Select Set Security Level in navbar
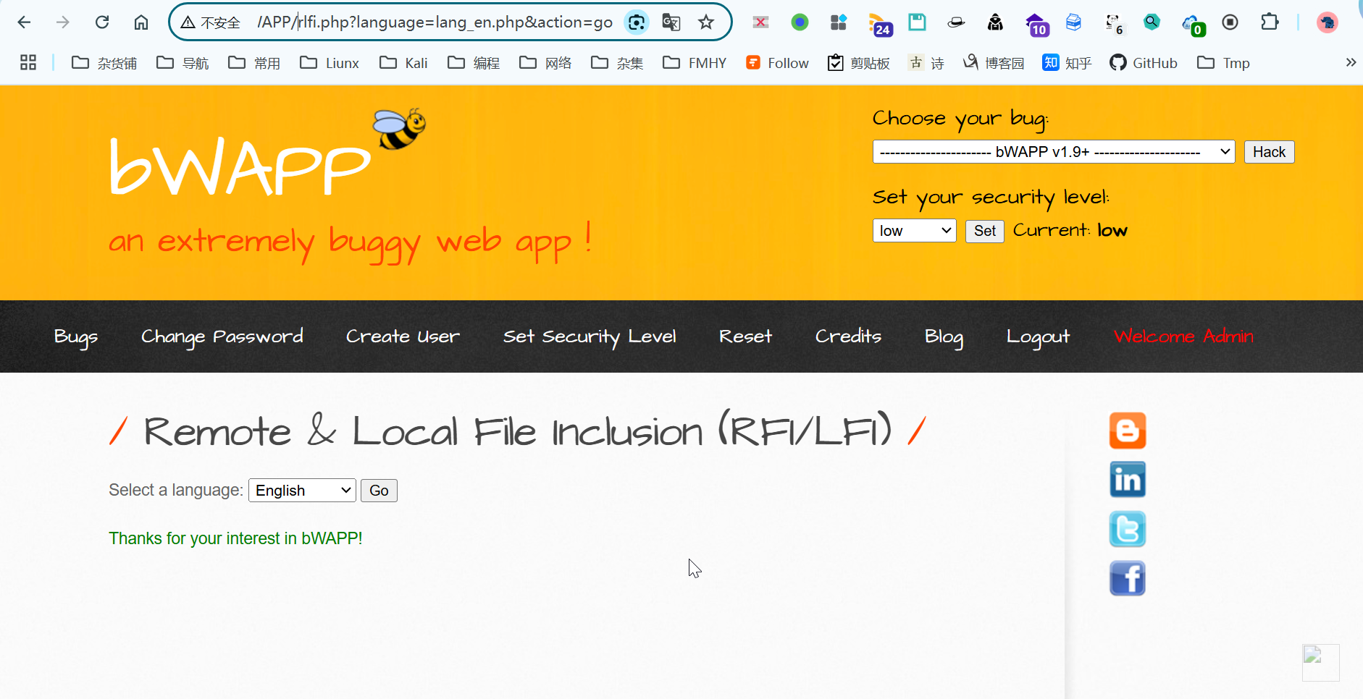The image size is (1363, 699). 589,336
